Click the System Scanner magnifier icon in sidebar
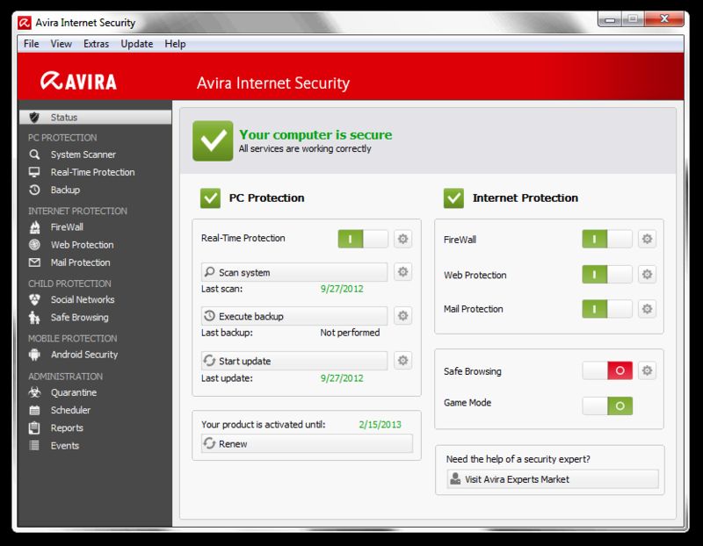This screenshot has width=703, height=546. 34,154
